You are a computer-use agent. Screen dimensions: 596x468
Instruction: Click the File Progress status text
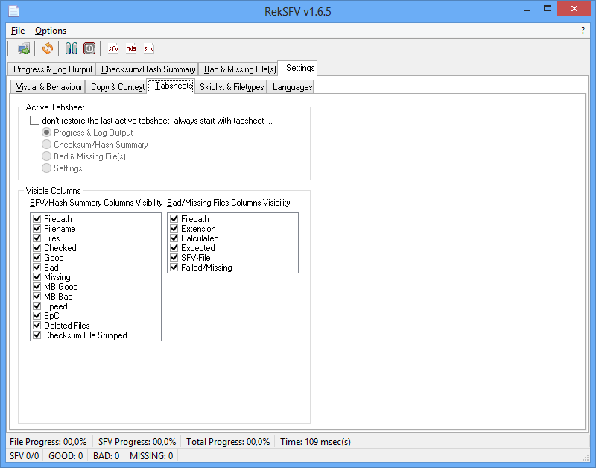point(48,442)
